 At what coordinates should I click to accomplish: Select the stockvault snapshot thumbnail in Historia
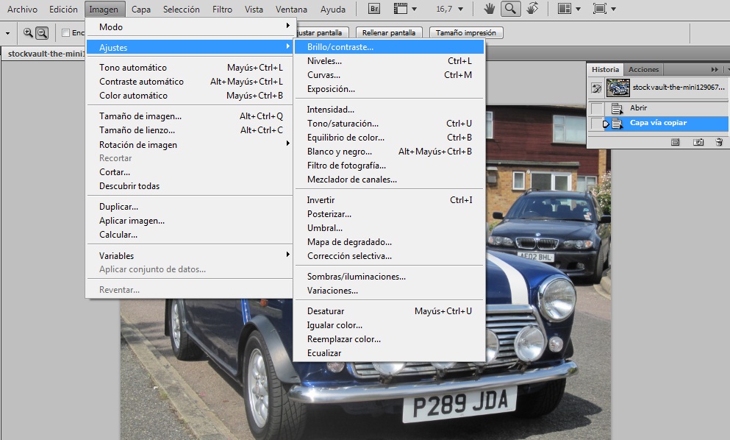[x=618, y=88]
